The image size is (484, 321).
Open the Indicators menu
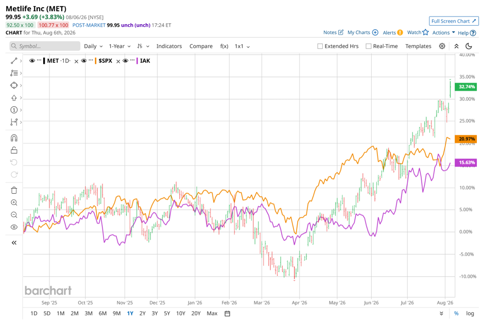point(169,46)
